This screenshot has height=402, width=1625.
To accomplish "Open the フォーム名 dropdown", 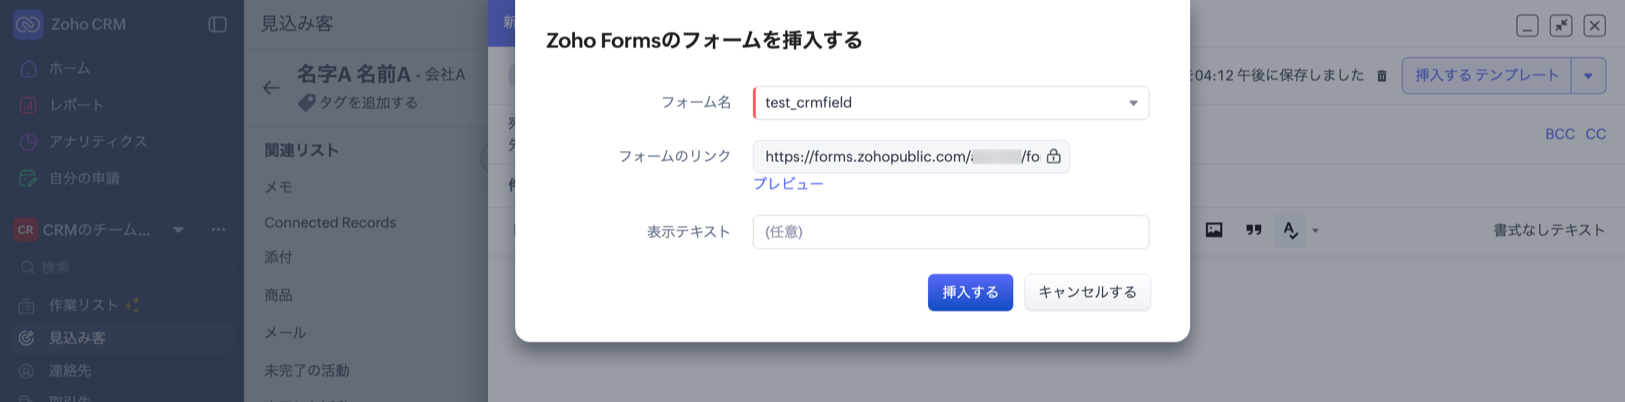I will (1133, 103).
